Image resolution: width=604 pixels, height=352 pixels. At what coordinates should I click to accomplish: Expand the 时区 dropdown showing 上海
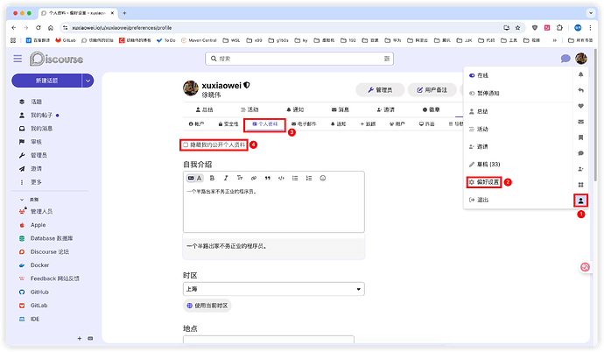point(273,289)
